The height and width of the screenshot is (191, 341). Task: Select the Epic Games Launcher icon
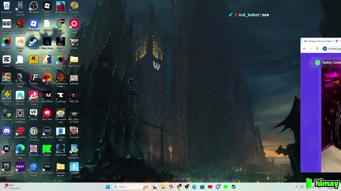pyautogui.click(x=7, y=169)
